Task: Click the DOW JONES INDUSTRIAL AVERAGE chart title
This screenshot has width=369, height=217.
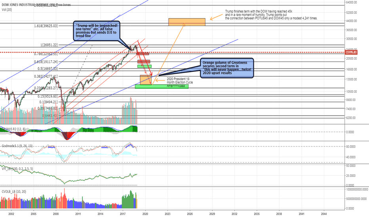Action: coord(36,5)
